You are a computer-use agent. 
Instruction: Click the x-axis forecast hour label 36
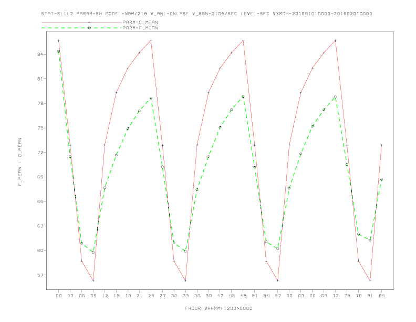point(197,296)
